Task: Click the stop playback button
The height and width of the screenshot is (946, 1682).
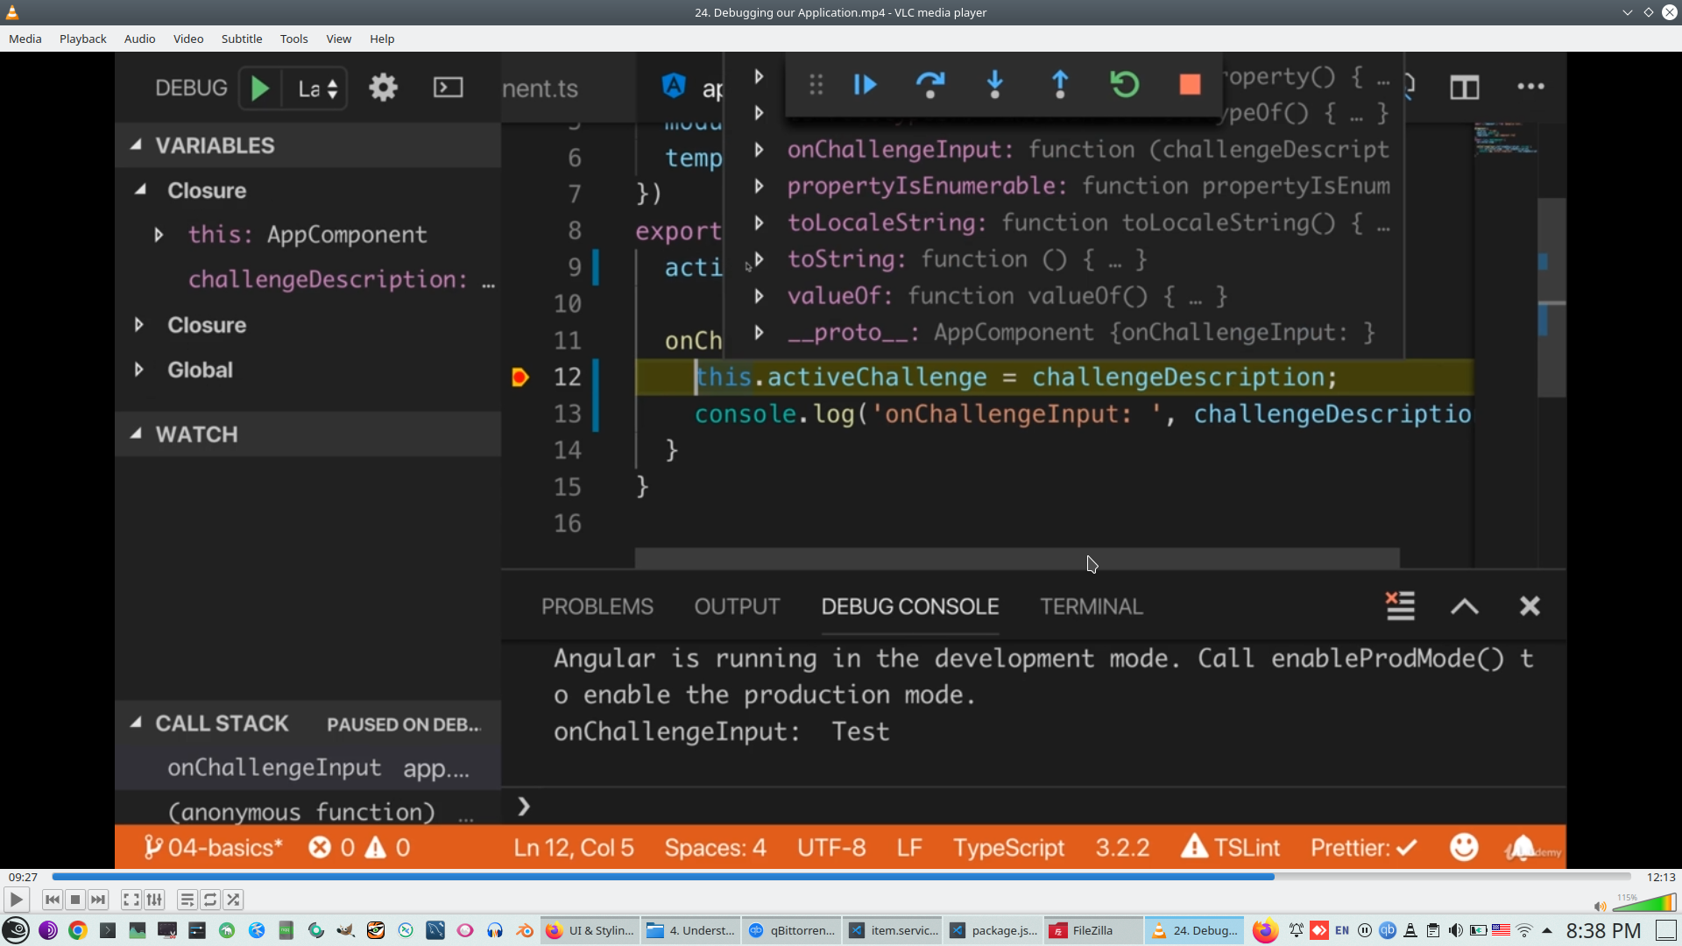Action: click(x=75, y=900)
